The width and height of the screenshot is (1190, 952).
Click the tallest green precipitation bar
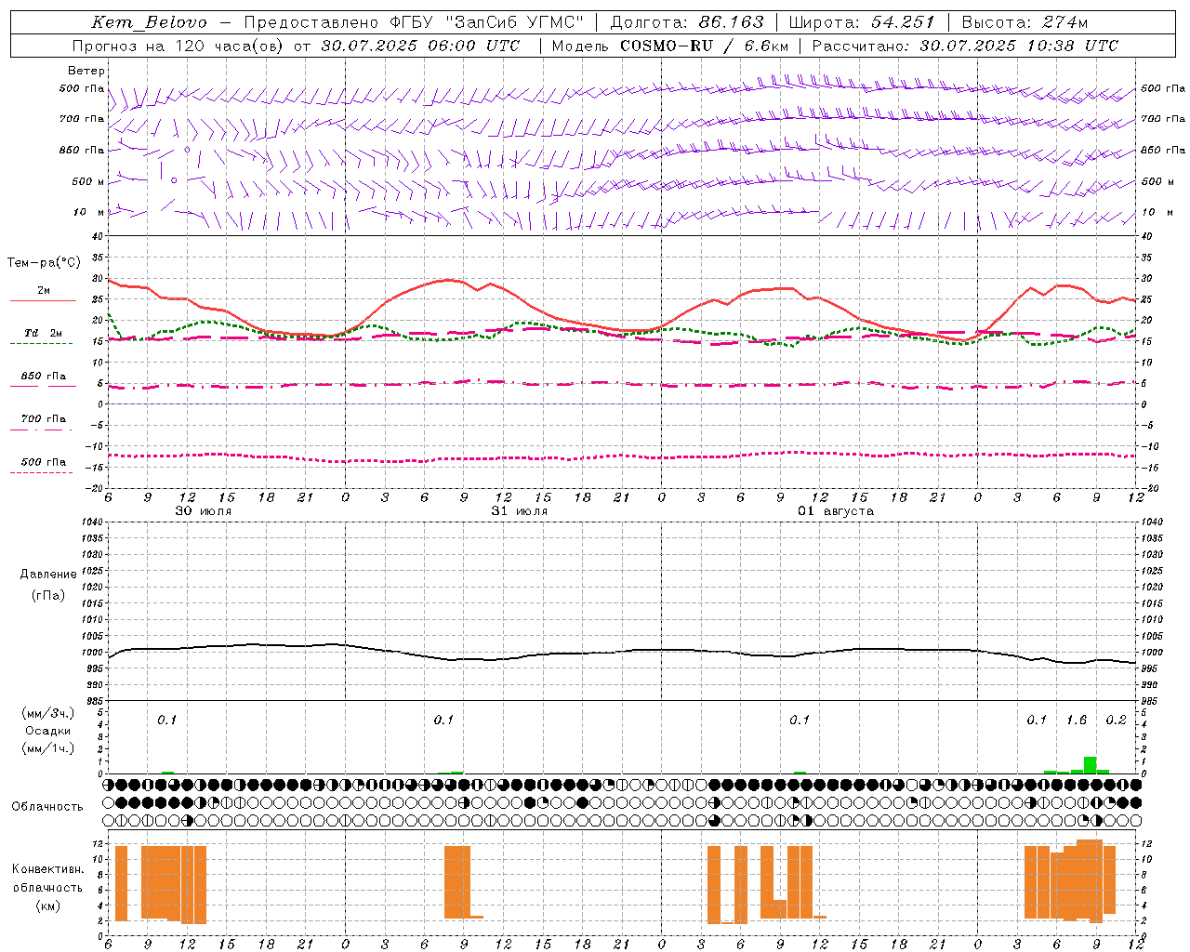coord(1090,765)
